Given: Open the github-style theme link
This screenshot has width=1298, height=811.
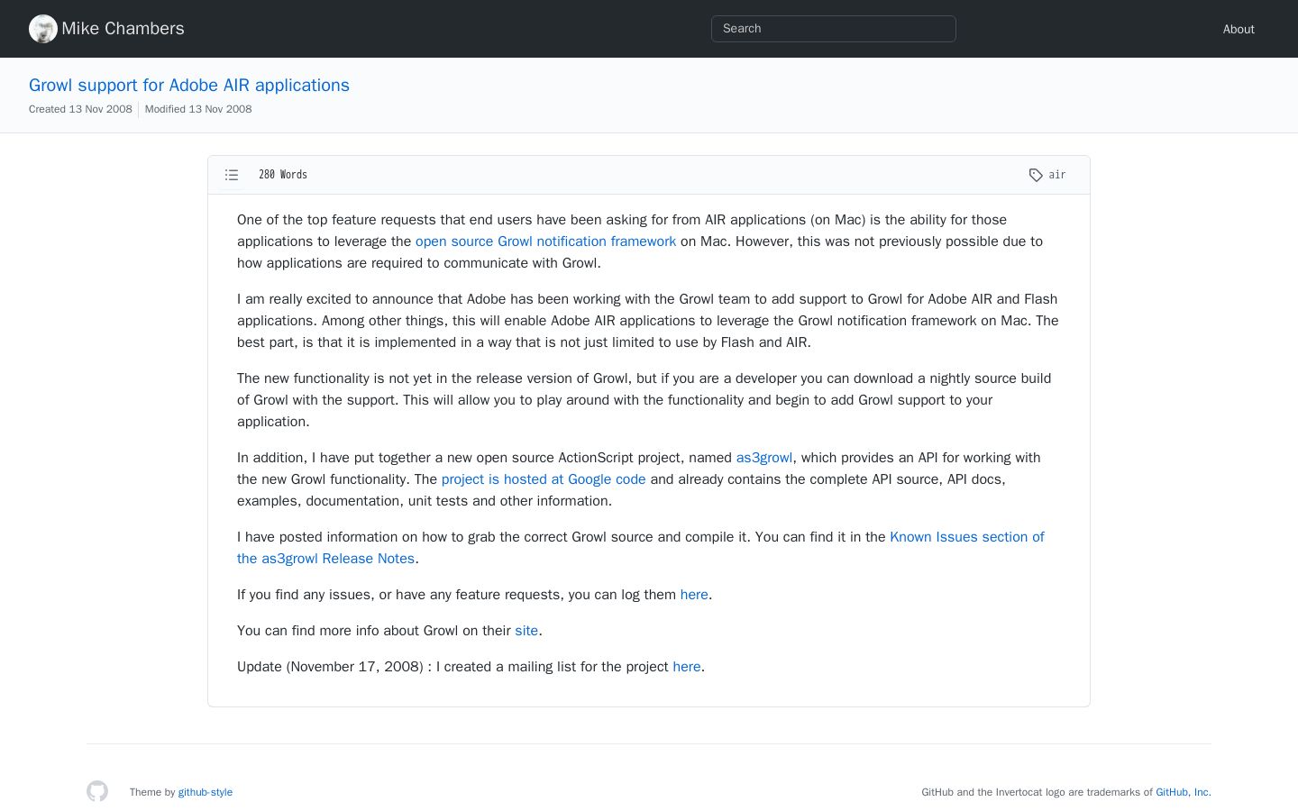Looking at the screenshot, I should 206,792.
